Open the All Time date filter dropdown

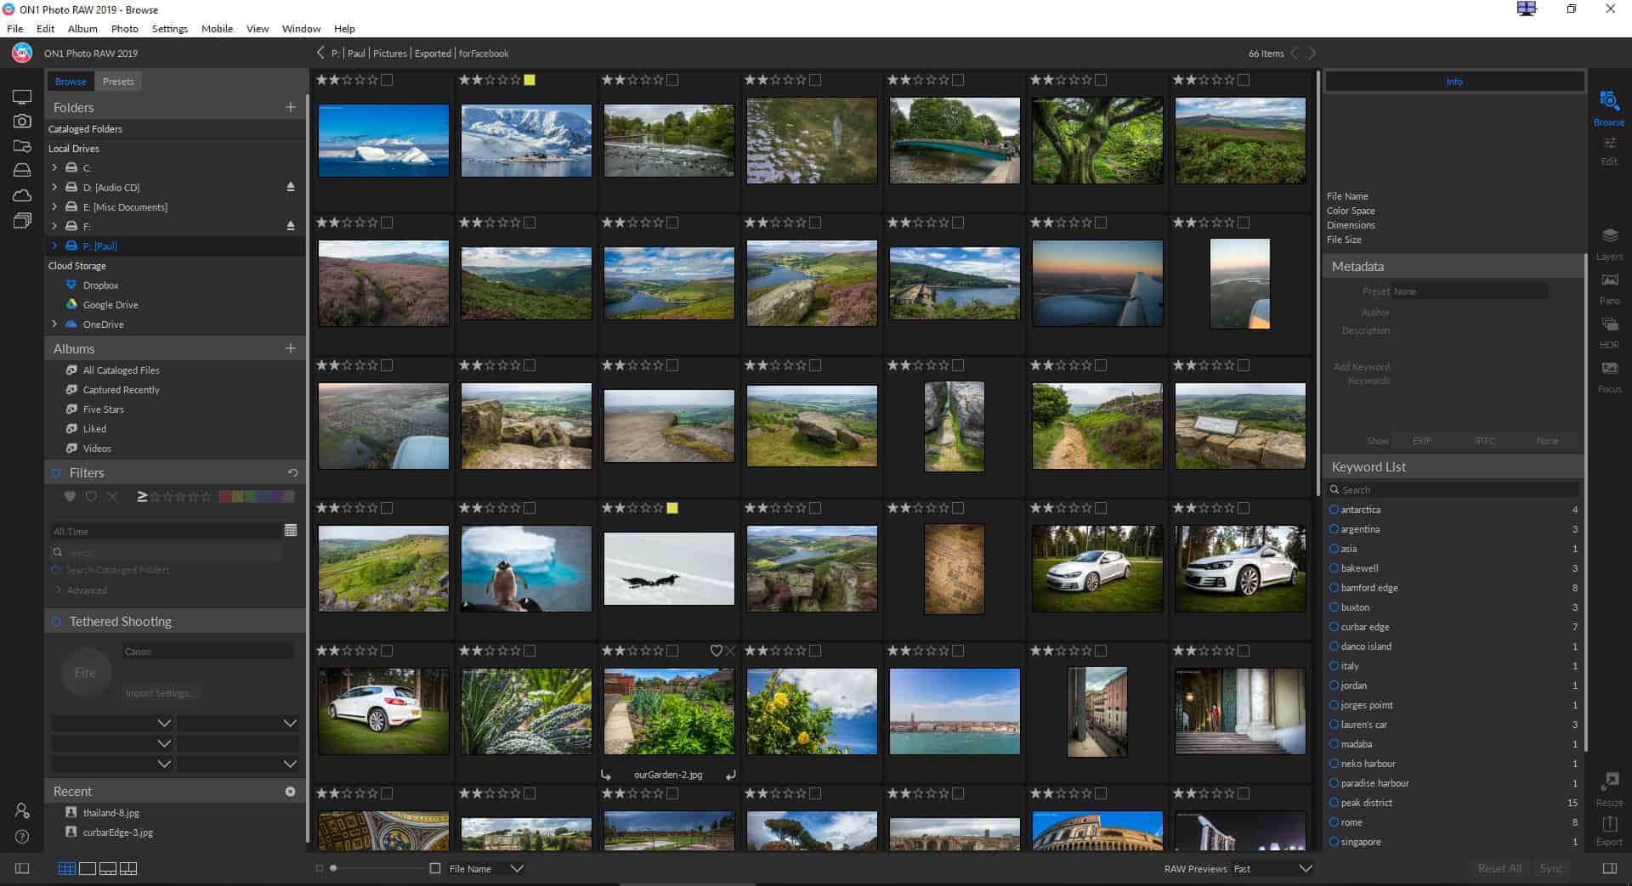point(165,531)
